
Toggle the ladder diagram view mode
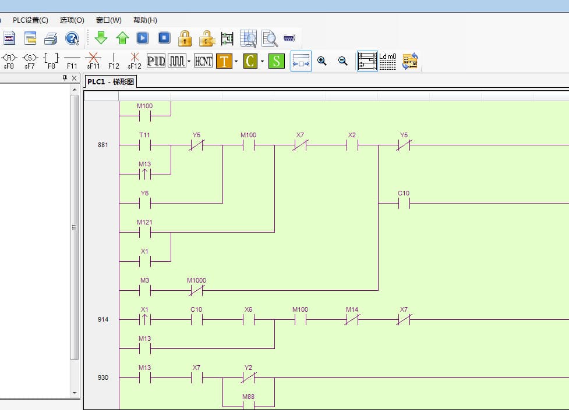click(x=367, y=60)
